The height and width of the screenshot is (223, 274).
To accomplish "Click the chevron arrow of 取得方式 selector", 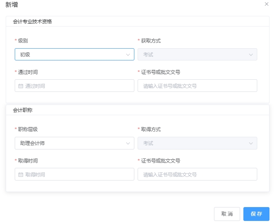I will pyautogui.click(x=251, y=143).
